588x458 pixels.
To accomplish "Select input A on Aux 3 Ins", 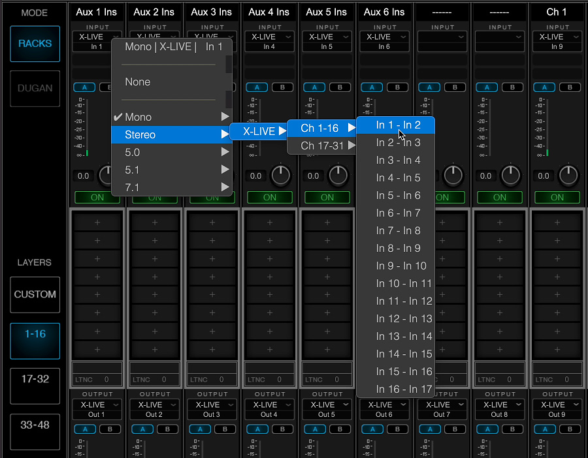I will (199, 87).
